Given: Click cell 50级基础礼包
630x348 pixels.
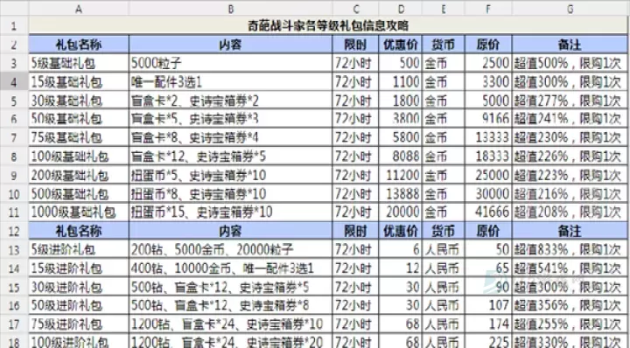Looking at the screenshot, I should (79, 119).
